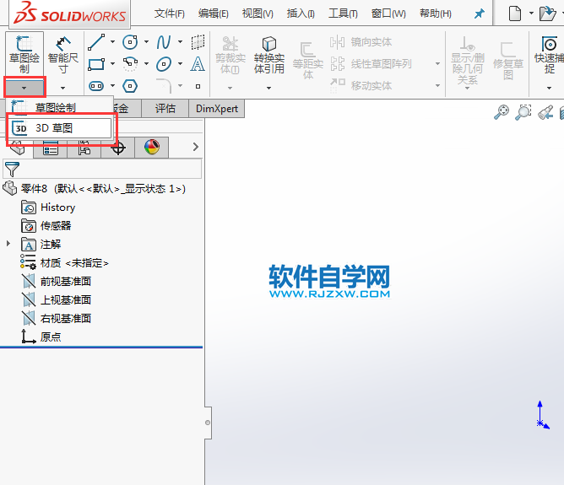564x485 pixels.
Task: Switch to the 评估 tab
Action: 165,109
